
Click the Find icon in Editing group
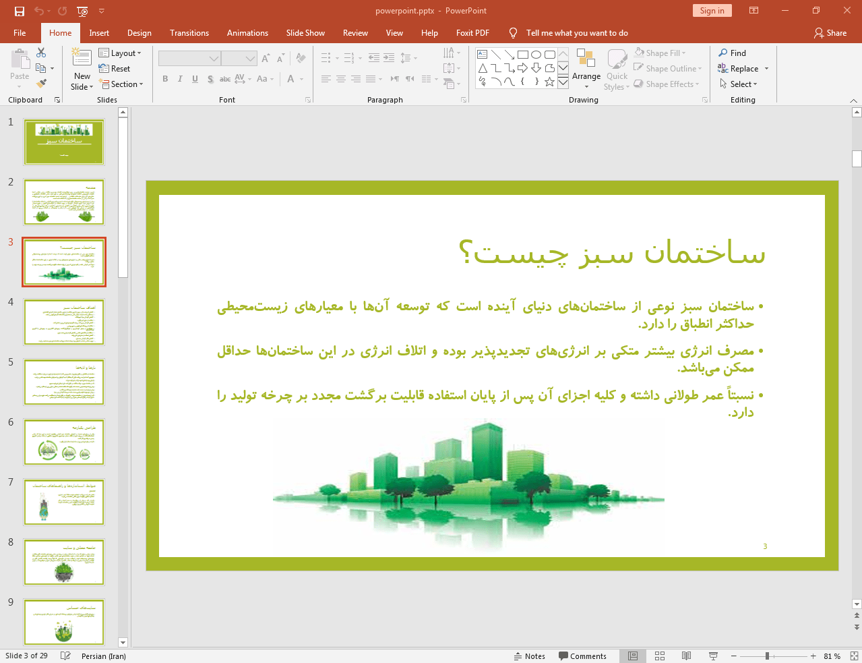pos(732,53)
